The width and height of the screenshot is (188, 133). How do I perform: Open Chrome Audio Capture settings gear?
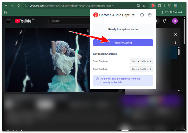(x=150, y=15)
